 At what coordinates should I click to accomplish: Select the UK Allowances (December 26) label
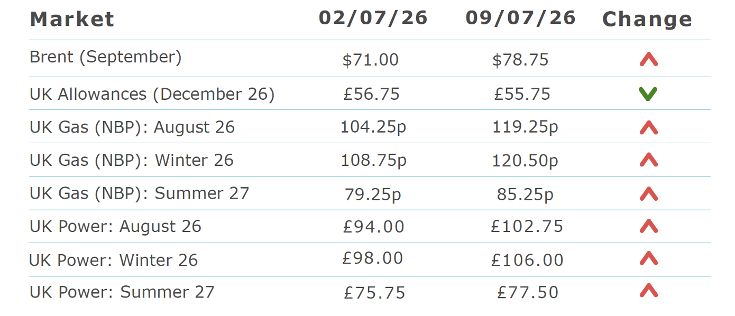point(152,95)
